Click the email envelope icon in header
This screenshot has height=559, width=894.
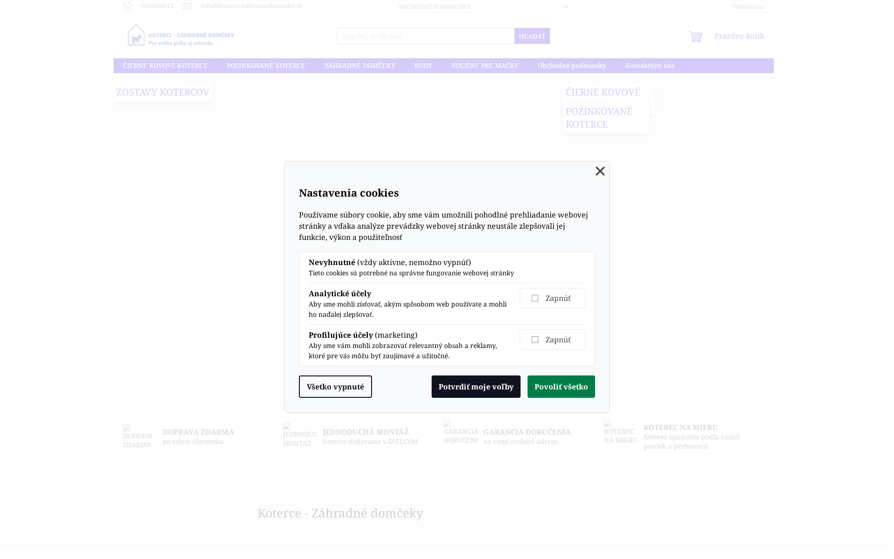click(x=188, y=6)
